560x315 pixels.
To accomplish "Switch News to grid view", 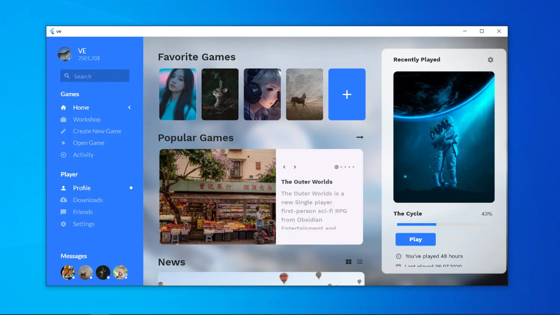I will [x=349, y=262].
